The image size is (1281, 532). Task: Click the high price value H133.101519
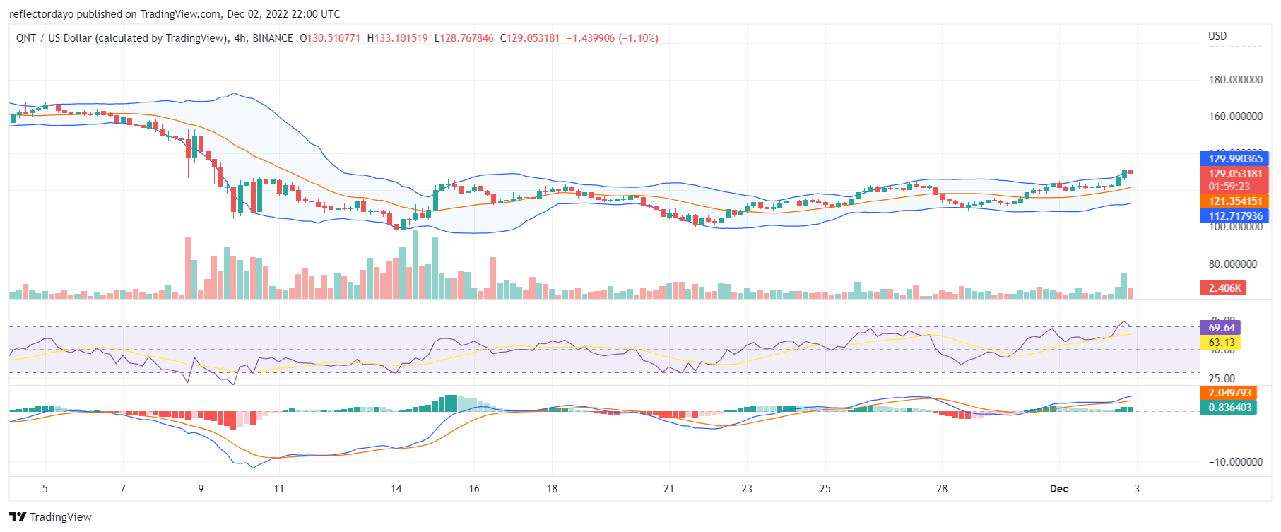tap(398, 38)
